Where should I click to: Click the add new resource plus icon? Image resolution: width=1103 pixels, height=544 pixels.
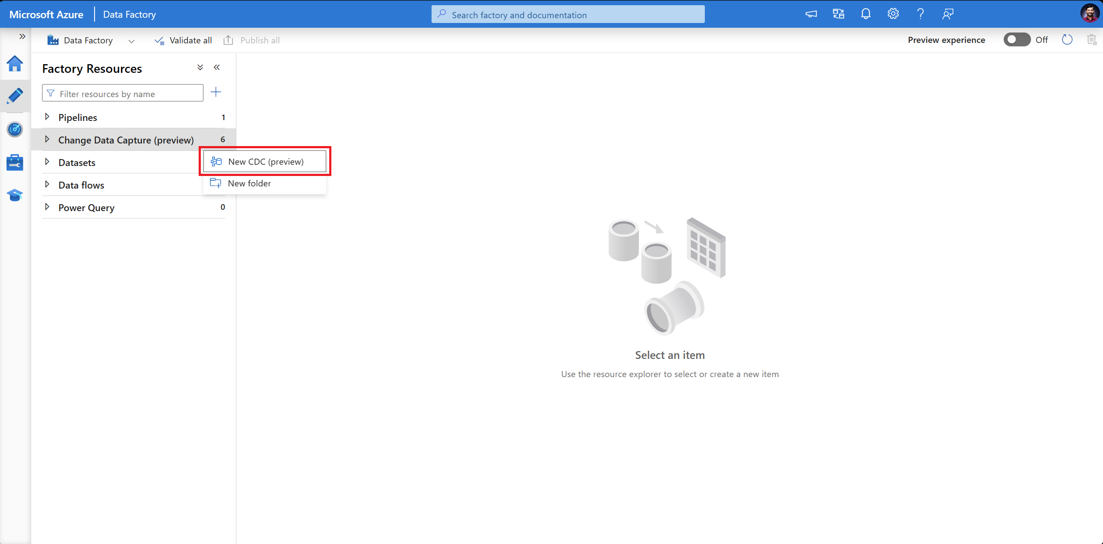(x=216, y=92)
